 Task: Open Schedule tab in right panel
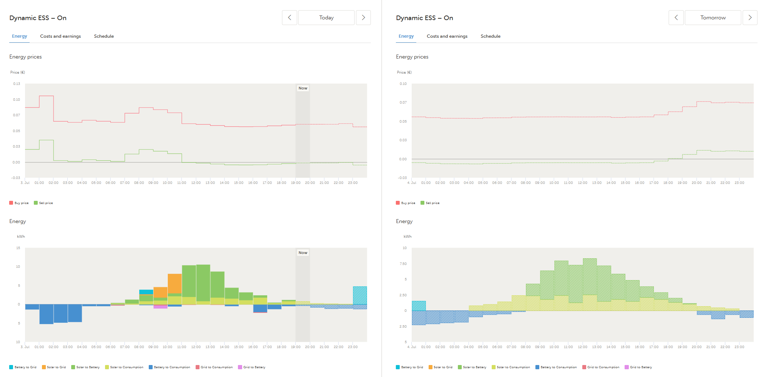490,36
